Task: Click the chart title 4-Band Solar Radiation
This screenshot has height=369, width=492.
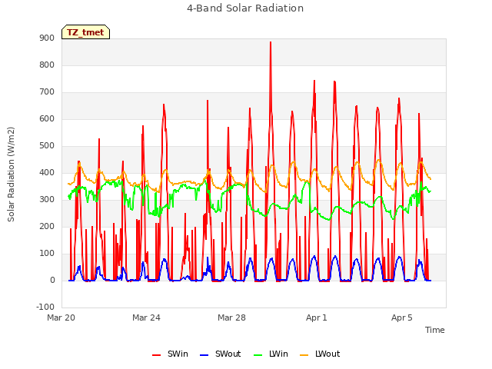Action: point(245,8)
